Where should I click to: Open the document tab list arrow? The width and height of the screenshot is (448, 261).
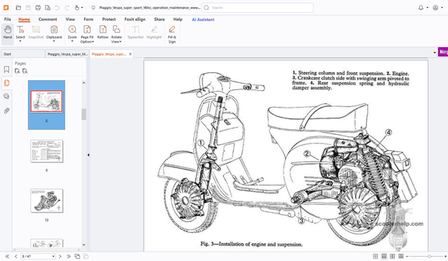pyautogui.click(x=434, y=53)
